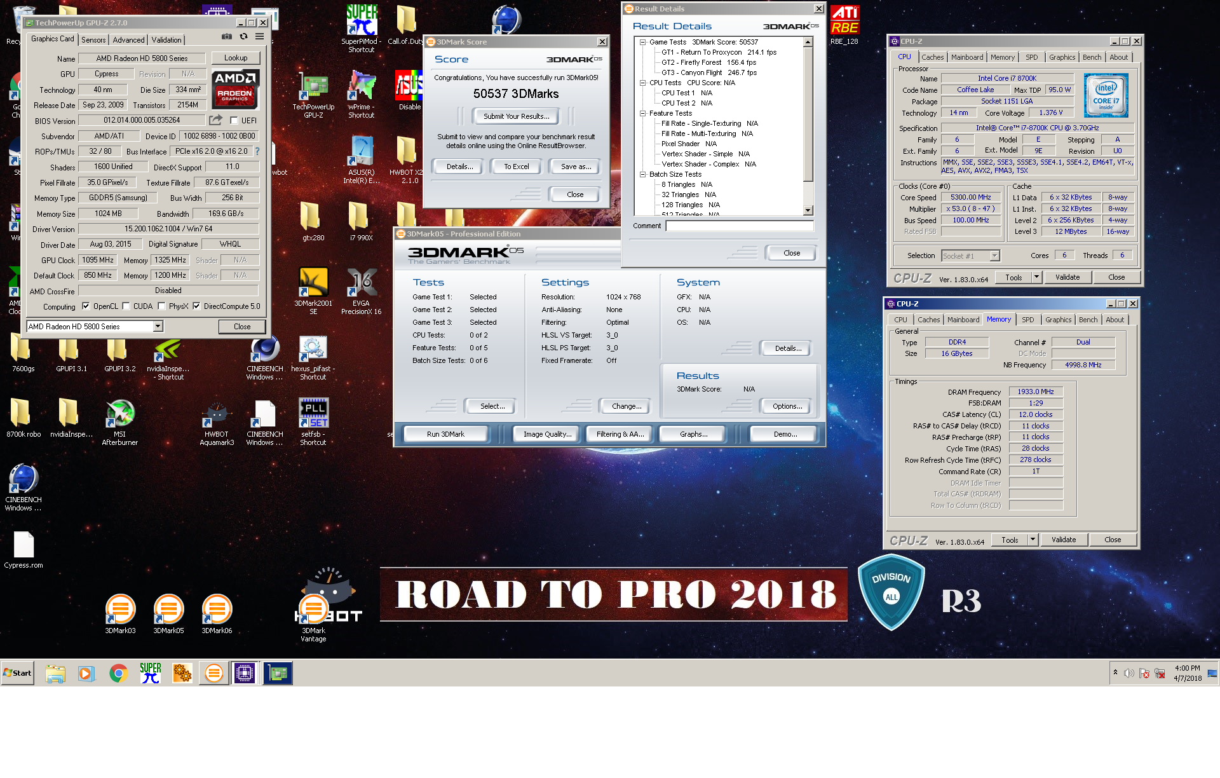Click the Save as button in 3DMark Score
The height and width of the screenshot is (778, 1220).
pos(576,167)
